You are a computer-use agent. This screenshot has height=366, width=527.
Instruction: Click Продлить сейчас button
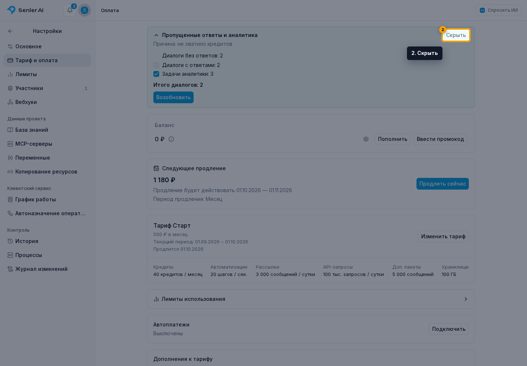442,184
